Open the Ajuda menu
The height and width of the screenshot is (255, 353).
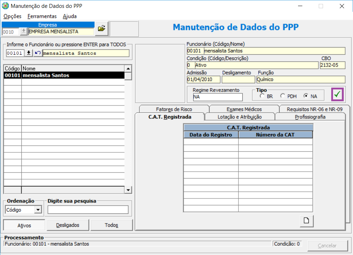click(x=70, y=16)
